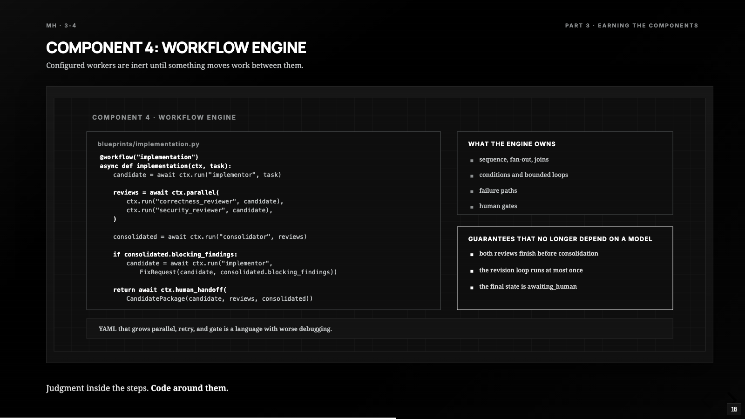Click the bullet beside 'sequence, fan-out, joins'

point(472,161)
